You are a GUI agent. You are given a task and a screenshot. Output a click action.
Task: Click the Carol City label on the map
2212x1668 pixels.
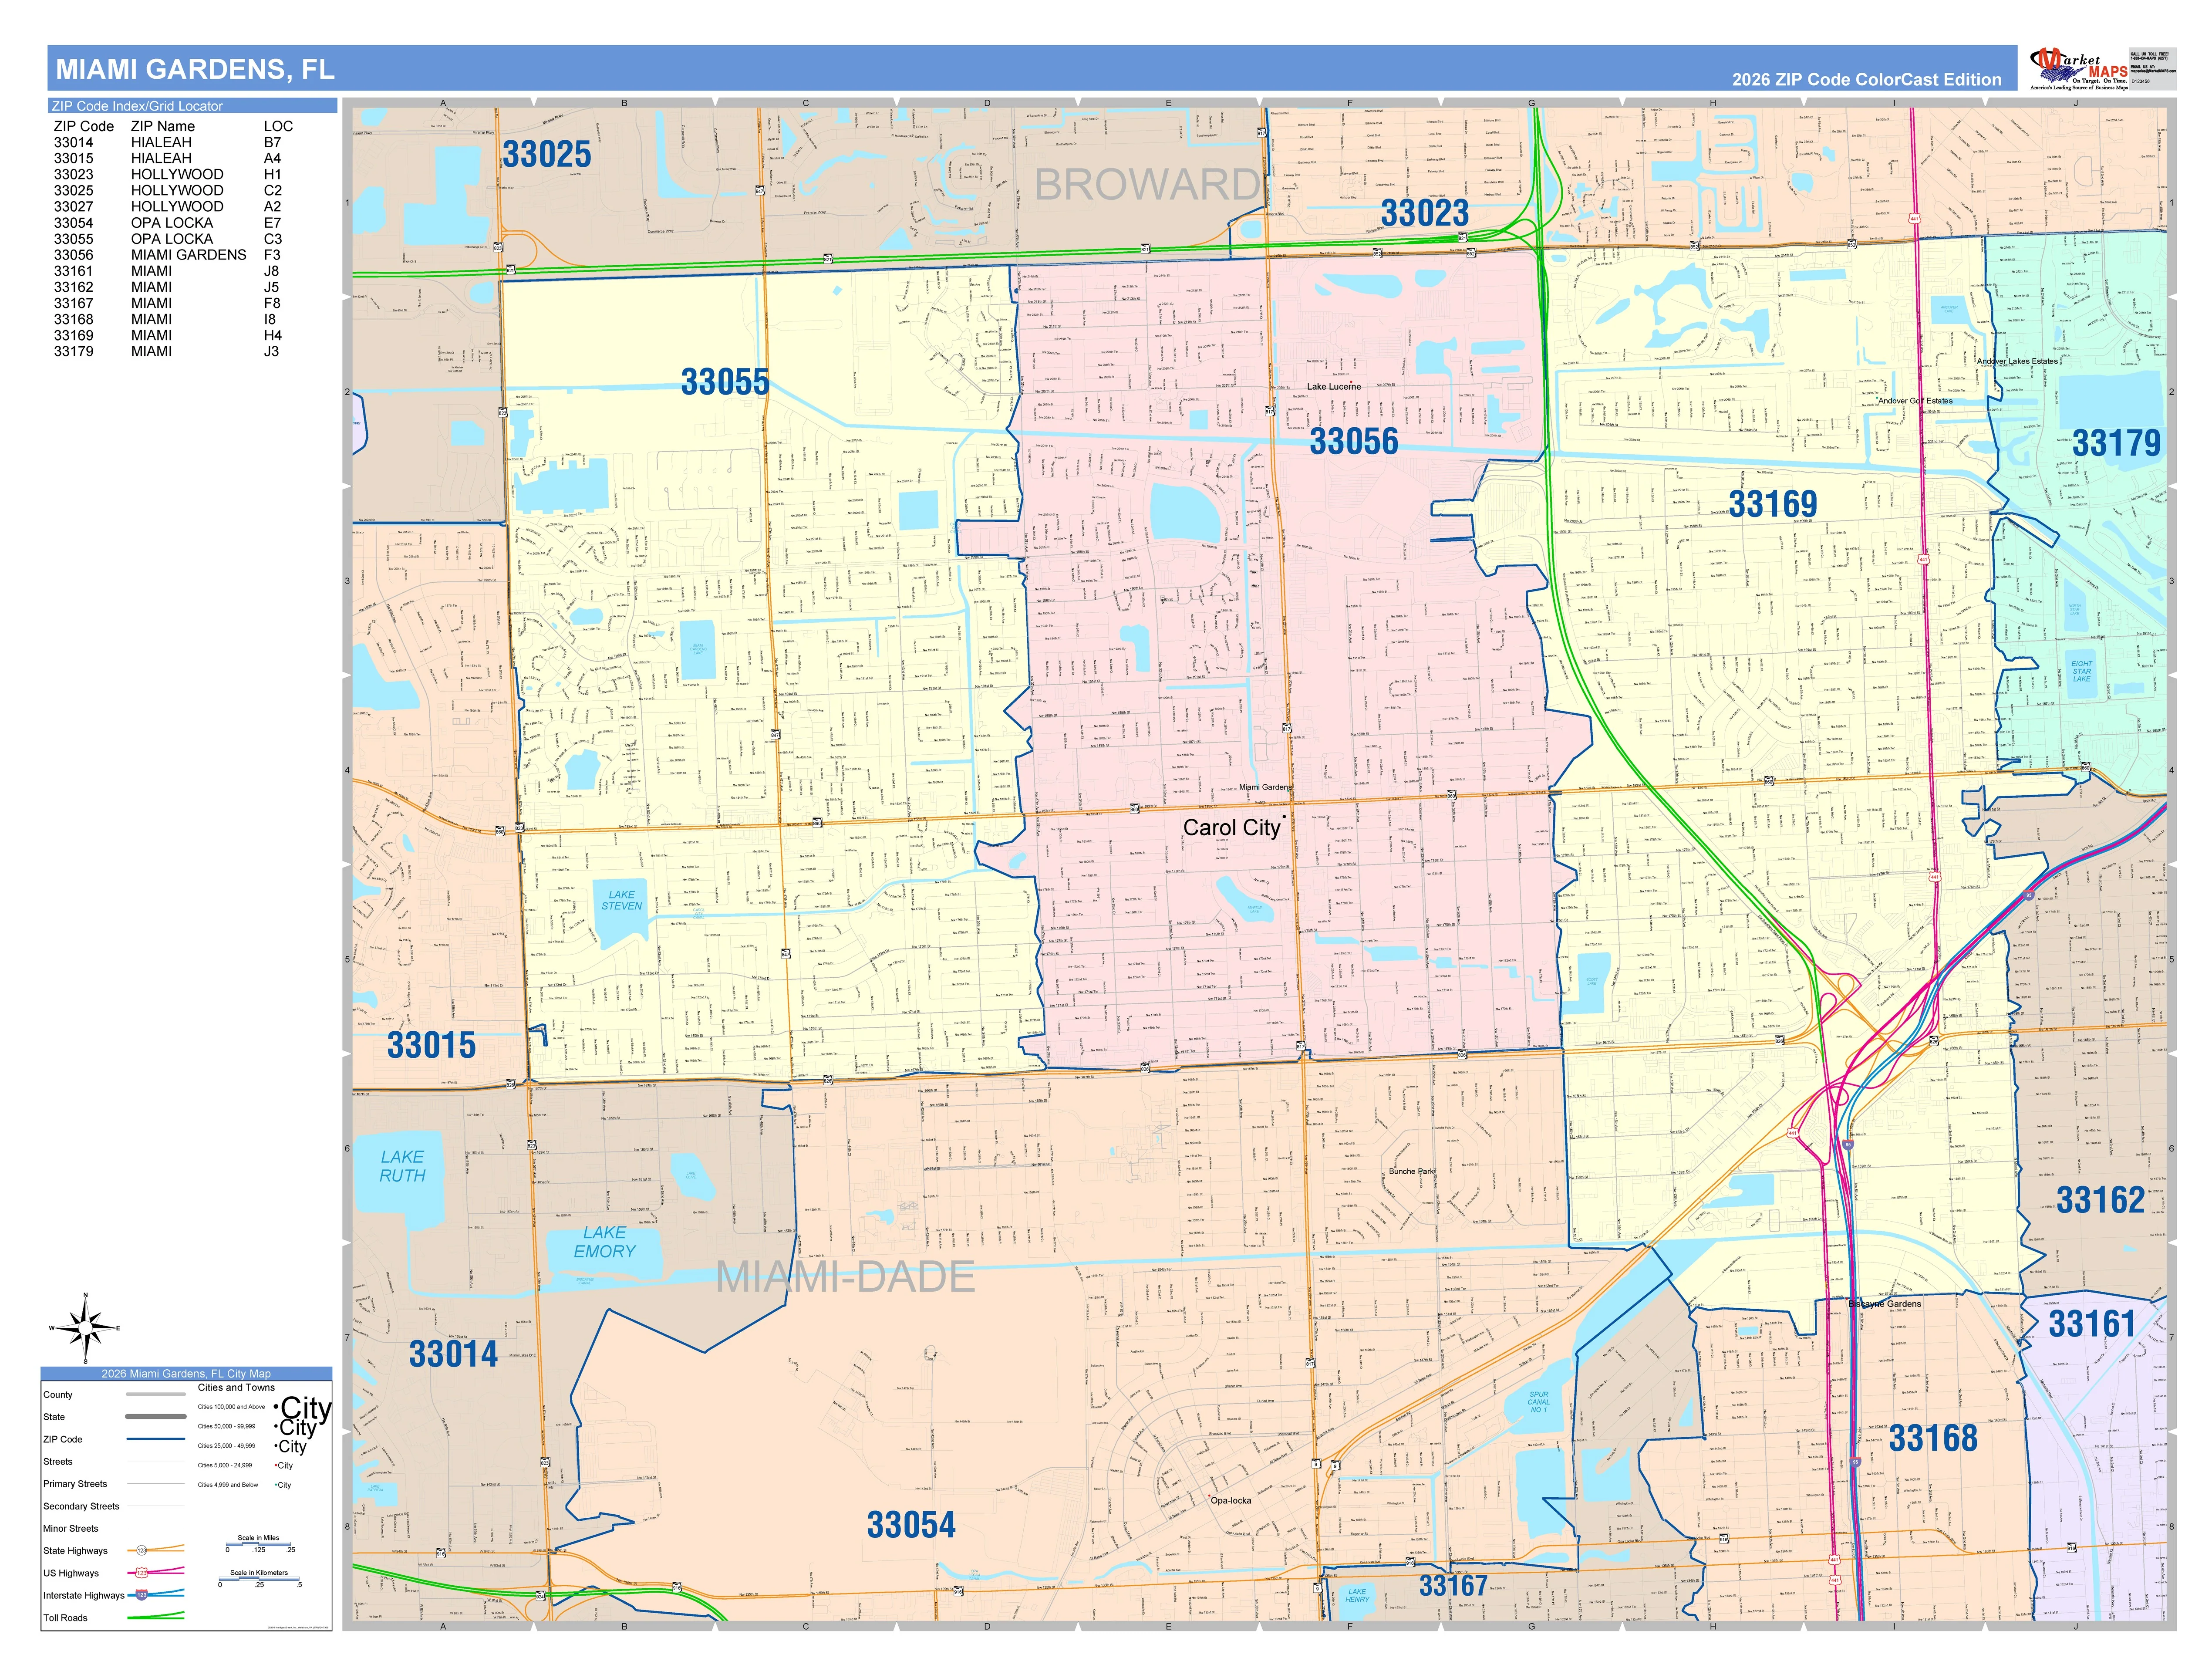[x=1231, y=828]
